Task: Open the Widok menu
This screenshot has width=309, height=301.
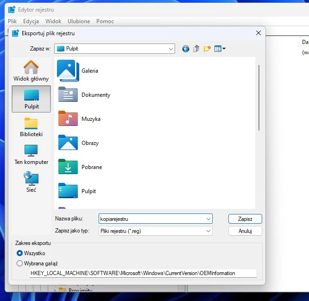Action: click(x=53, y=21)
